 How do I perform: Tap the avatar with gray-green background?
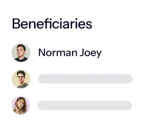[x=21, y=53]
